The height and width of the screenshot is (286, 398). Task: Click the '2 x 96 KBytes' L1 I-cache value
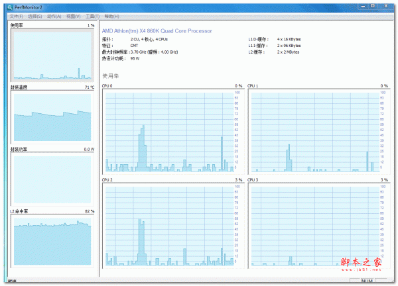289,46
